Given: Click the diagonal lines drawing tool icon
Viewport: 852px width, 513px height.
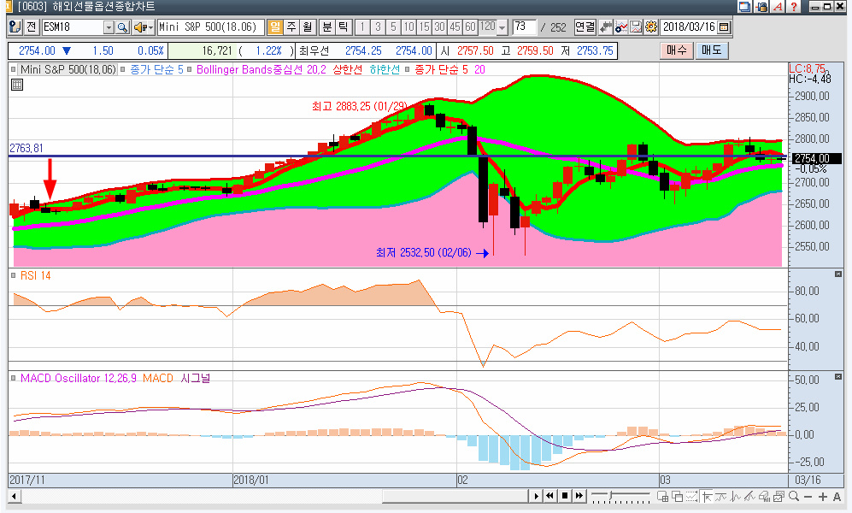Looking at the screenshot, I should point(749,496).
